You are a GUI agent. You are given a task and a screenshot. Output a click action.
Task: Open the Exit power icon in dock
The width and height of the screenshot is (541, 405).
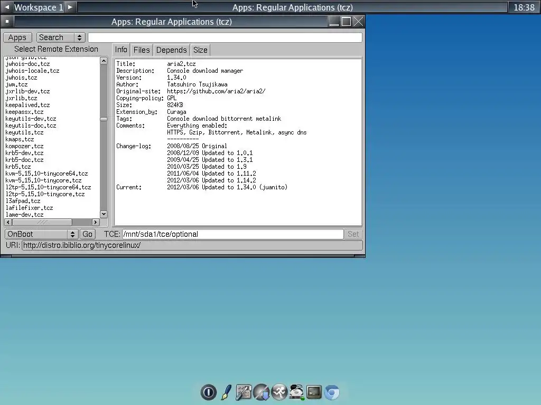tap(208, 392)
